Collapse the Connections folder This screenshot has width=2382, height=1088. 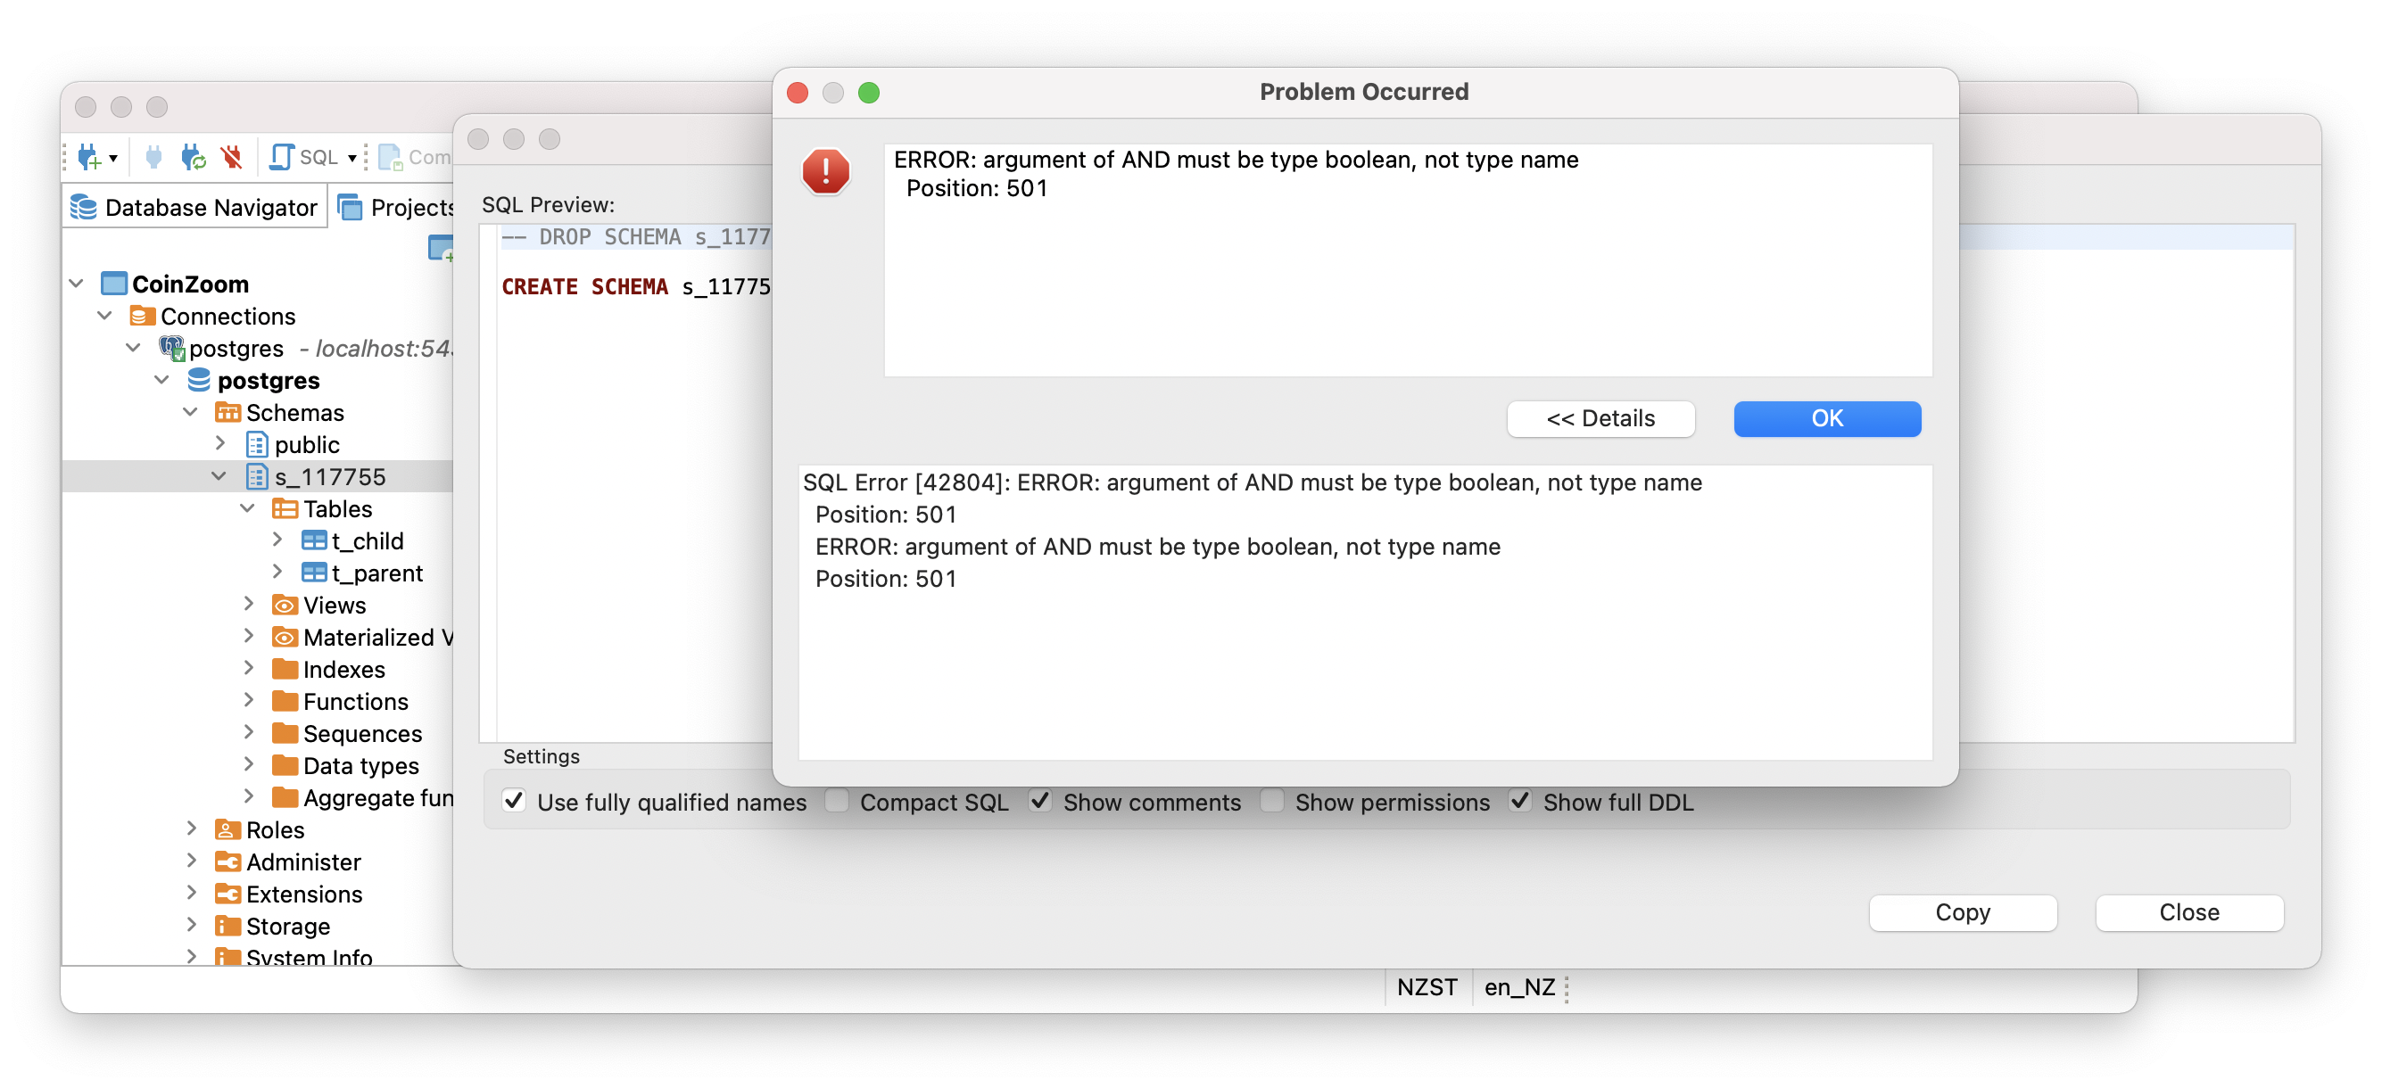point(105,315)
